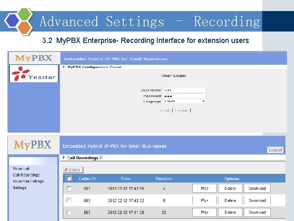The height and width of the screenshot is (221, 294).
Task: Click the Time column header
Action: coord(126,179)
